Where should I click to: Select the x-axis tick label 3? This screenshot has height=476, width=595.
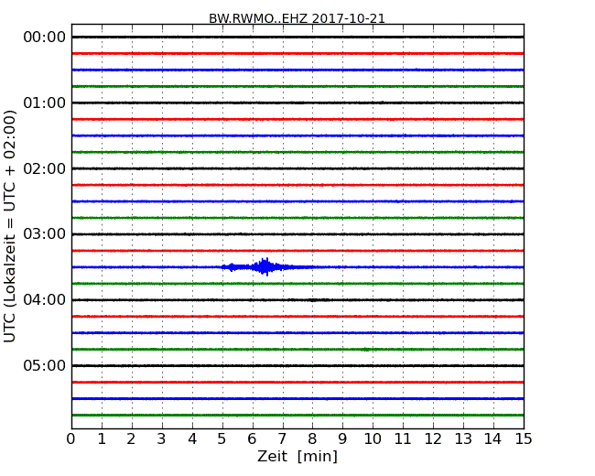point(162,439)
